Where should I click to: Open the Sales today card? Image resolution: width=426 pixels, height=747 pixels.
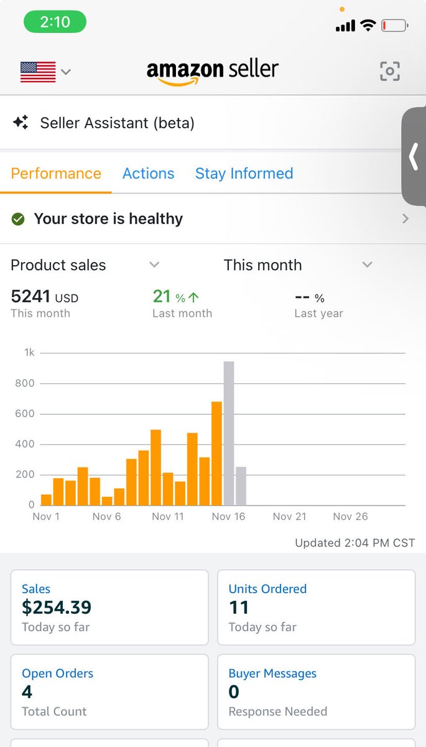(109, 607)
